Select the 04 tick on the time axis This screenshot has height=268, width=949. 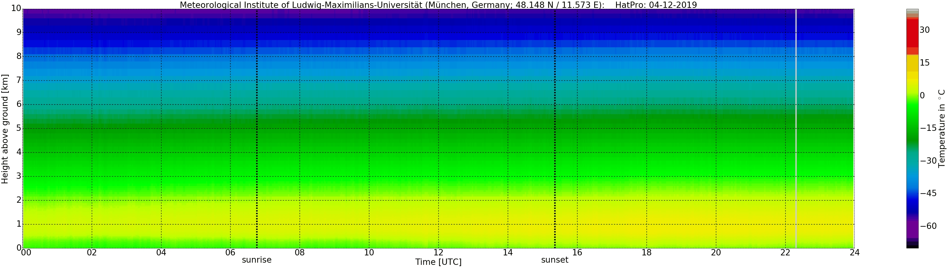[161, 253]
